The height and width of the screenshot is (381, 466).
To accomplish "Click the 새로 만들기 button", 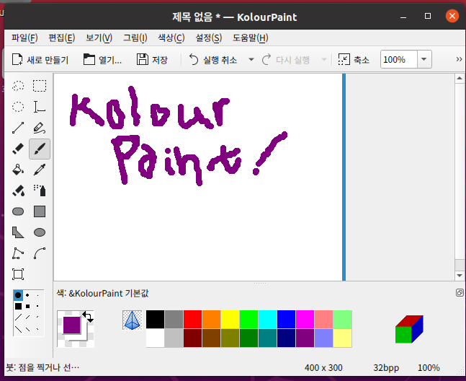I will coord(40,59).
